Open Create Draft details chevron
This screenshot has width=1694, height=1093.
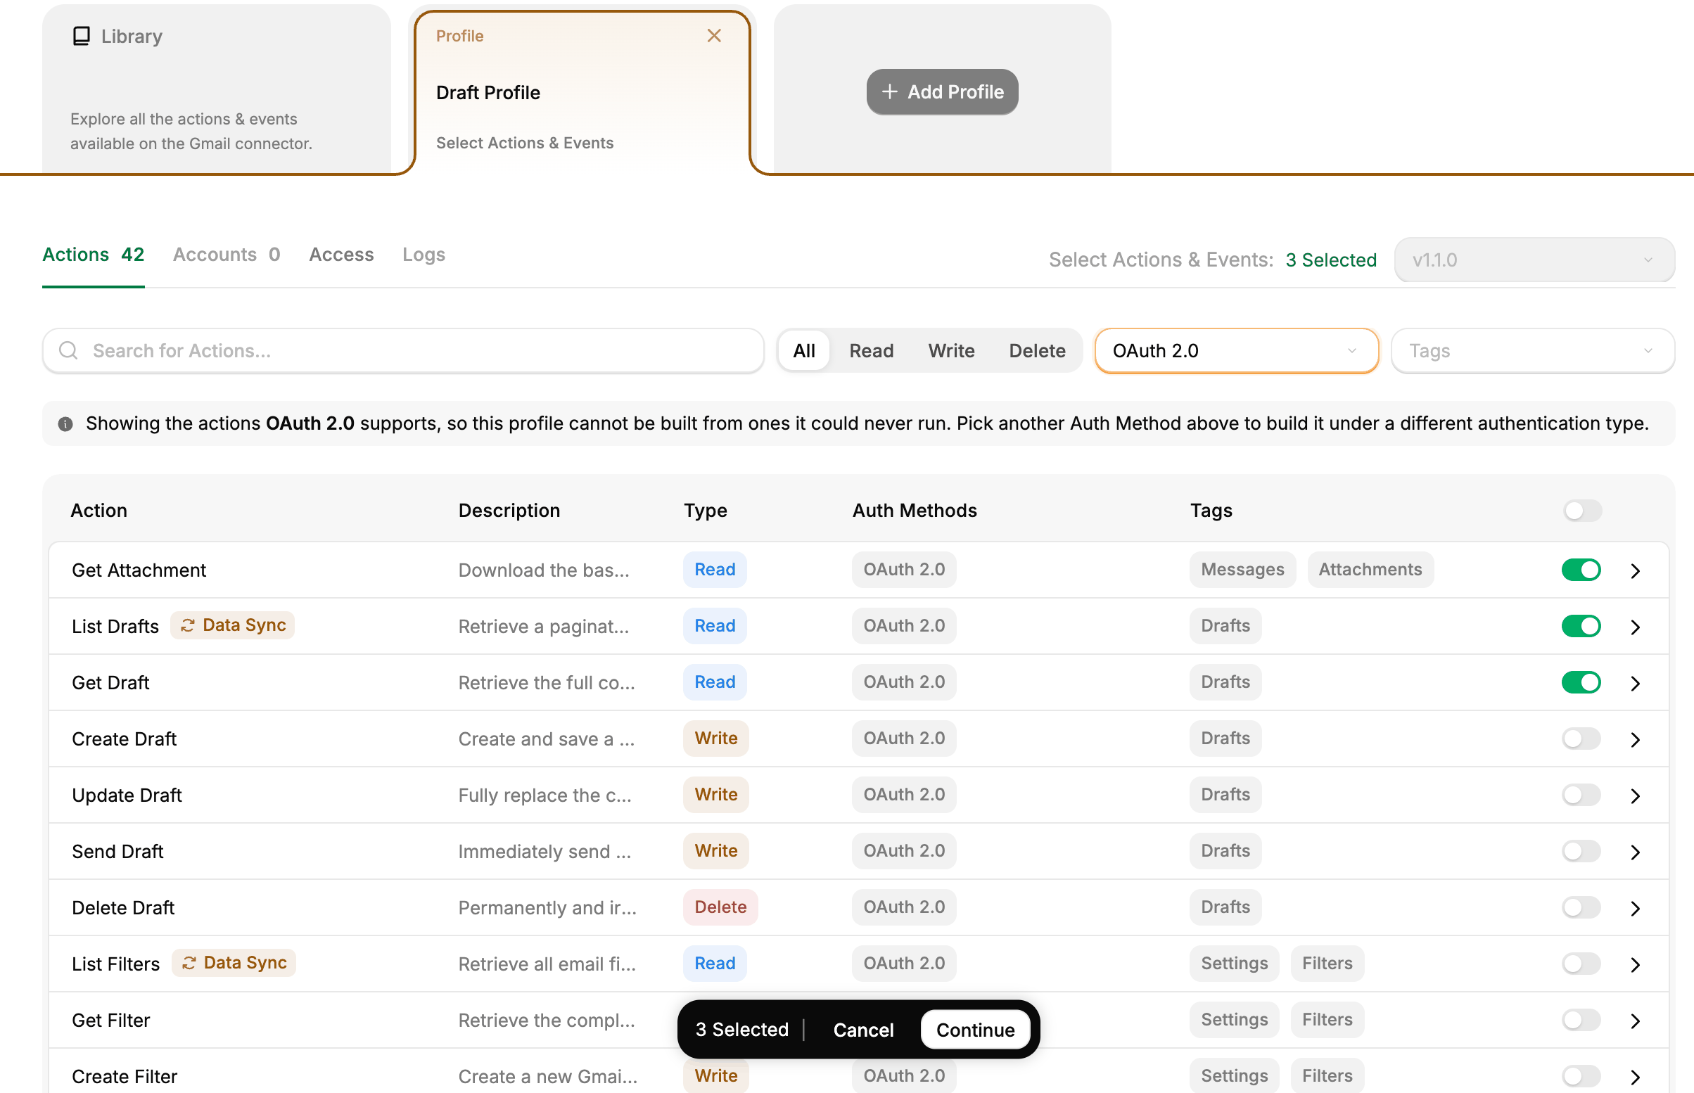click(x=1635, y=739)
